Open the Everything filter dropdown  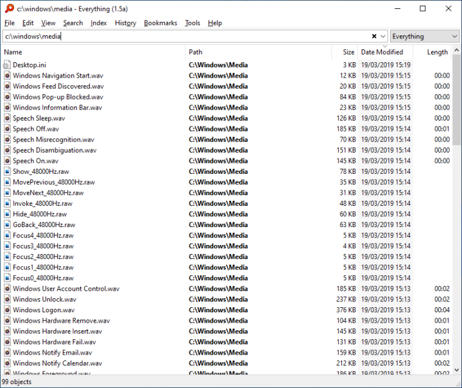coord(425,37)
